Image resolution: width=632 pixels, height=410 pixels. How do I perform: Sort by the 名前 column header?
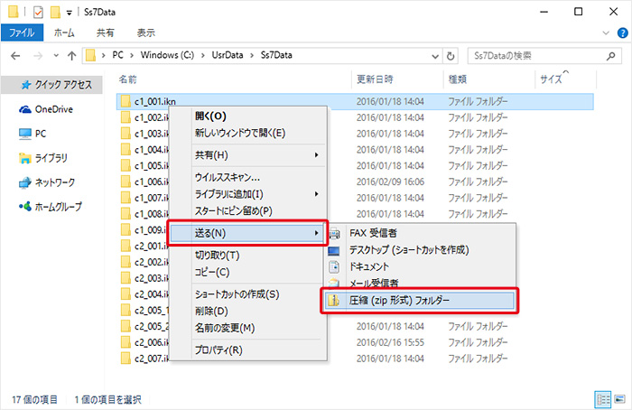click(128, 79)
